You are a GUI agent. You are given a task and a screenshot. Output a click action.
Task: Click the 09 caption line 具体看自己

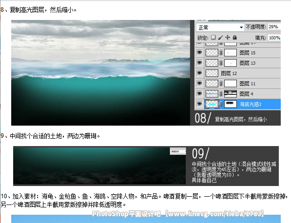pos(204,180)
